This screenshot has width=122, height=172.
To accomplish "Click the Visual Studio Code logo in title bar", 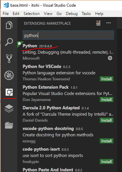I will [6, 5].
